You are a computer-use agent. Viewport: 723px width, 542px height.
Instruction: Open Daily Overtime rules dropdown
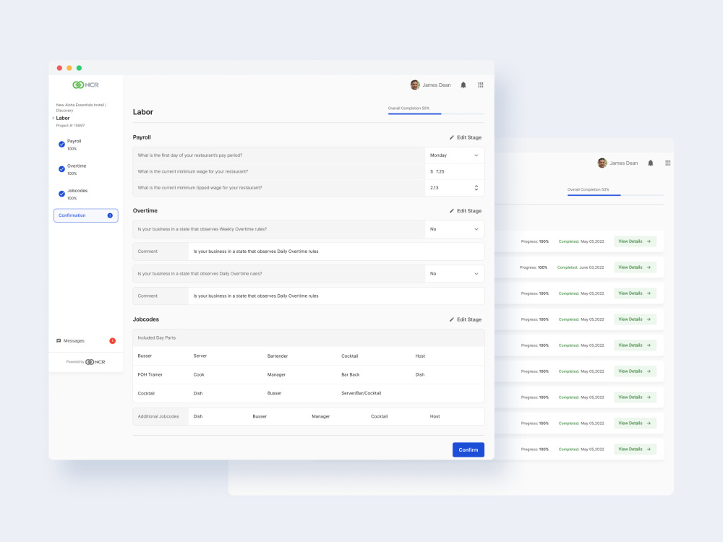coord(454,274)
